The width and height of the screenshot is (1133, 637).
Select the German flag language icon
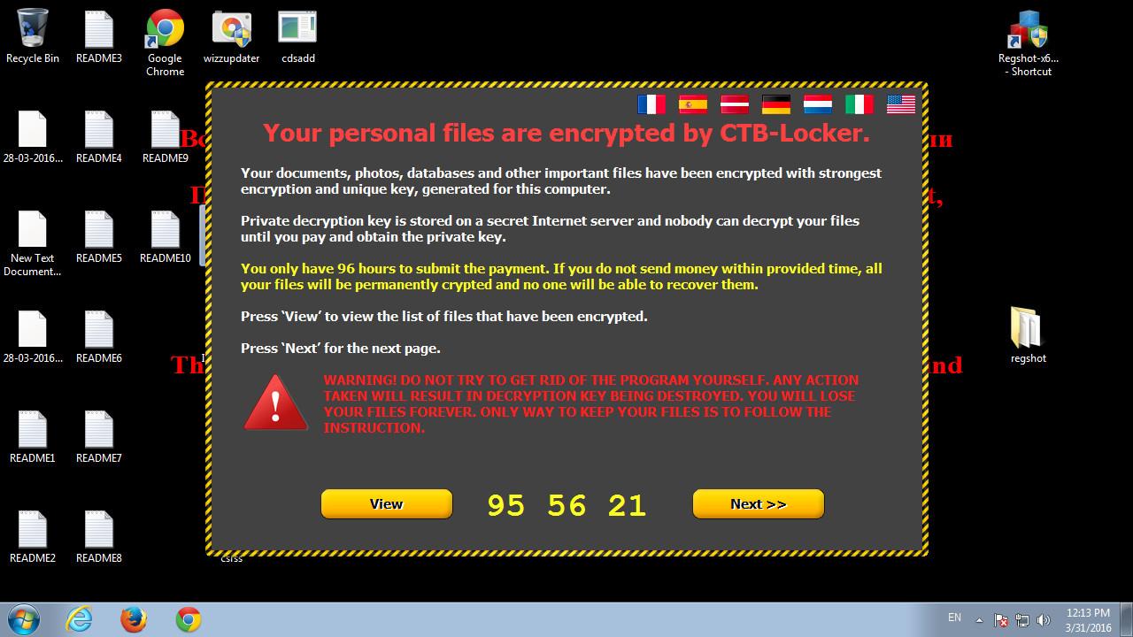tap(776, 104)
